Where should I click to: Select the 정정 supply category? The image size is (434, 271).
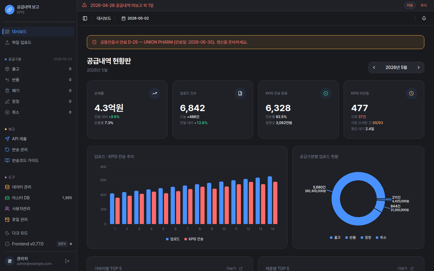point(38,101)
